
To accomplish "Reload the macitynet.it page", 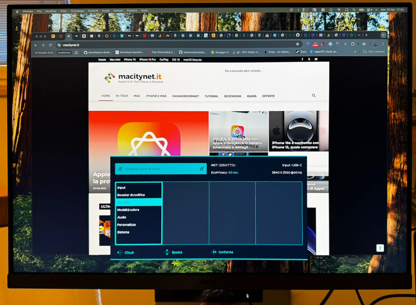I will [x=51, y=45].
